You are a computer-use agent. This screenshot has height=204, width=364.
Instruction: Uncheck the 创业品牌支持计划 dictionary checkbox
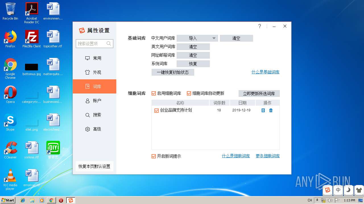[156, 110]
